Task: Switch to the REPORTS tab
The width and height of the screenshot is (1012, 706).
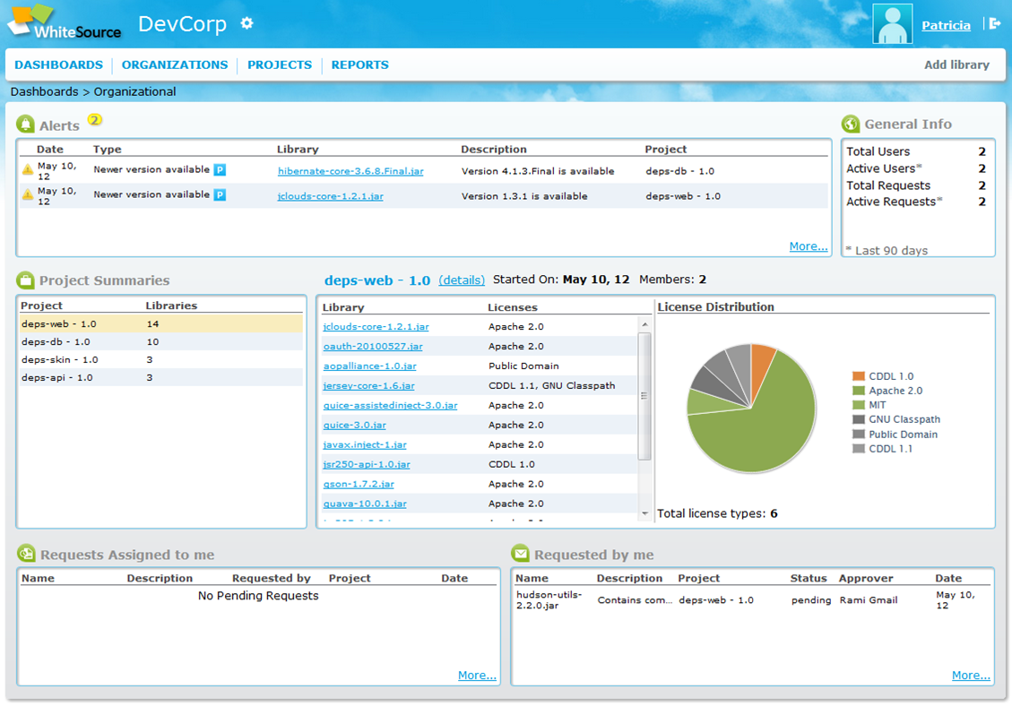Action: click(359, 65)
